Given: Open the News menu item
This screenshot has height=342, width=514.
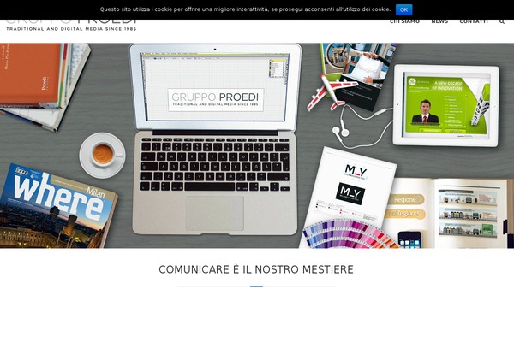Looking at the screenshot, I should 439,21.
